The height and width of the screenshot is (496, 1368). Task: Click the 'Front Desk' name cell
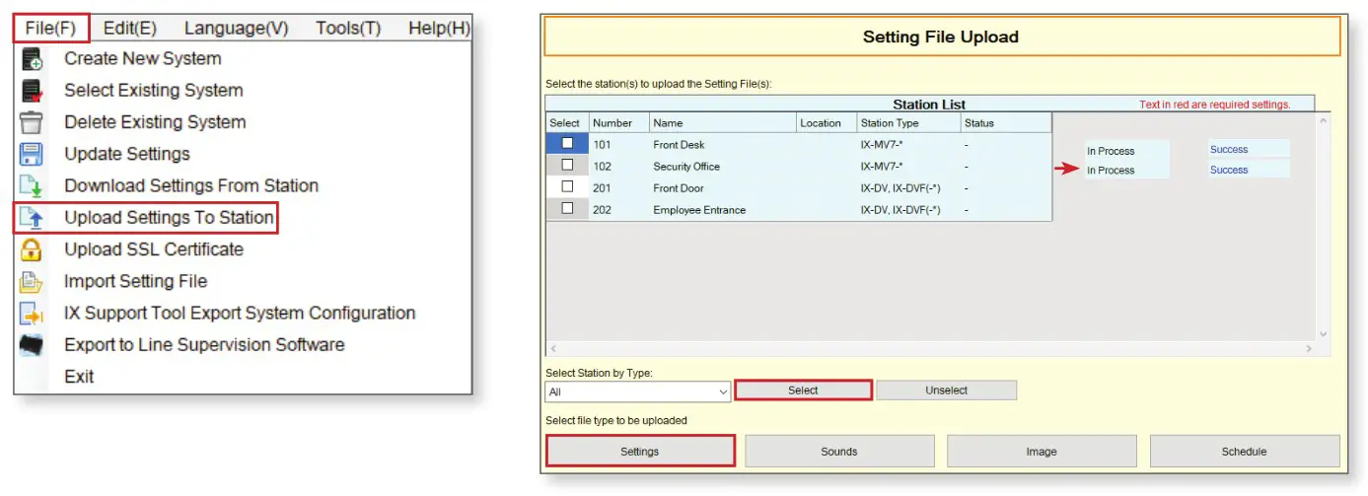pyautogui.click(x=722, y=145)
